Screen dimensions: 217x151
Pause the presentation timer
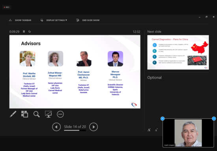click(24, 31)
